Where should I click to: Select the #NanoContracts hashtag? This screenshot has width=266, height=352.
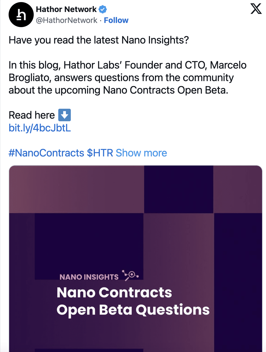[46, 153]
